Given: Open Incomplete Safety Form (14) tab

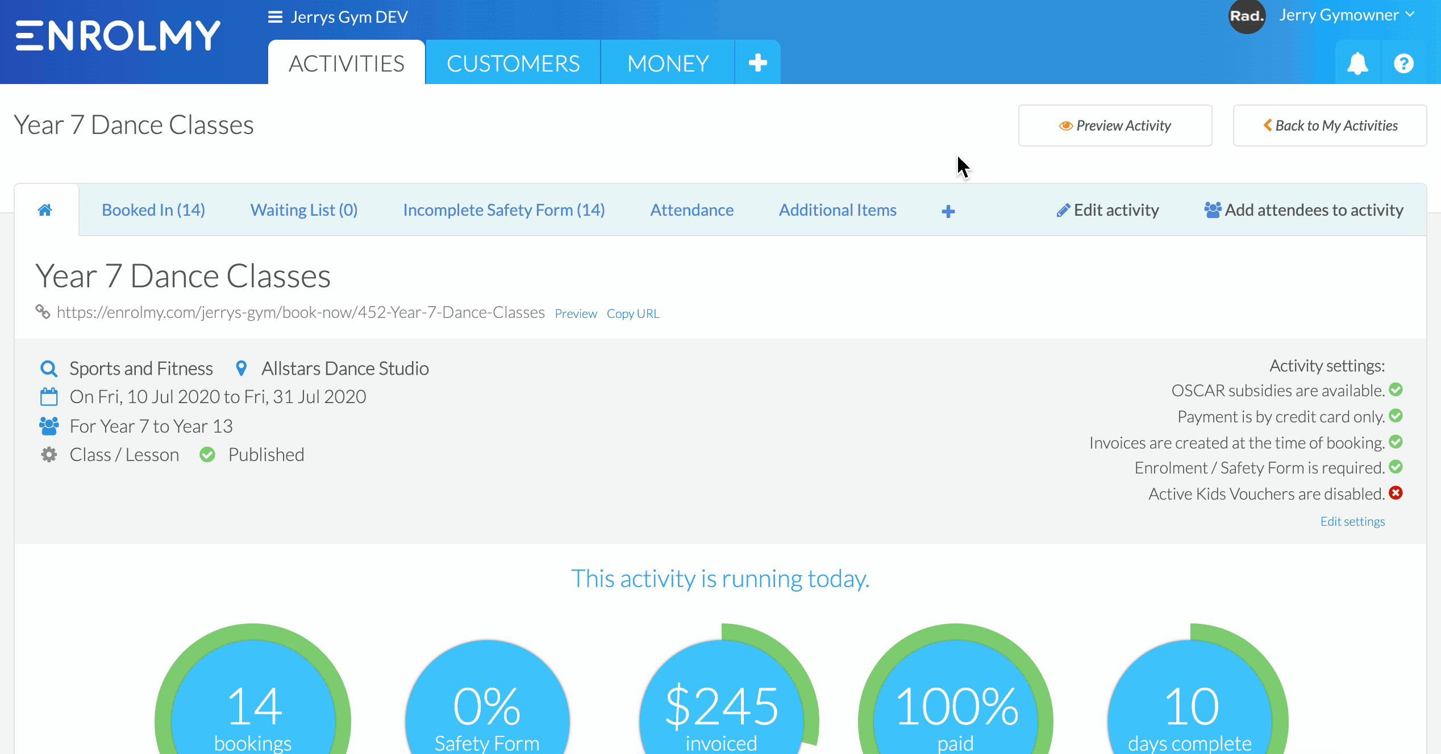Looking at the screenshot, I should (x=504, y=210).
